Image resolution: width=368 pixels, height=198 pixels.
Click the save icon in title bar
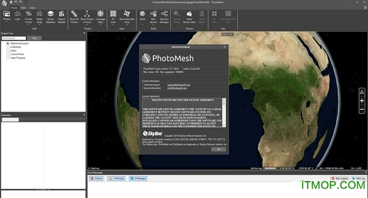11,2
